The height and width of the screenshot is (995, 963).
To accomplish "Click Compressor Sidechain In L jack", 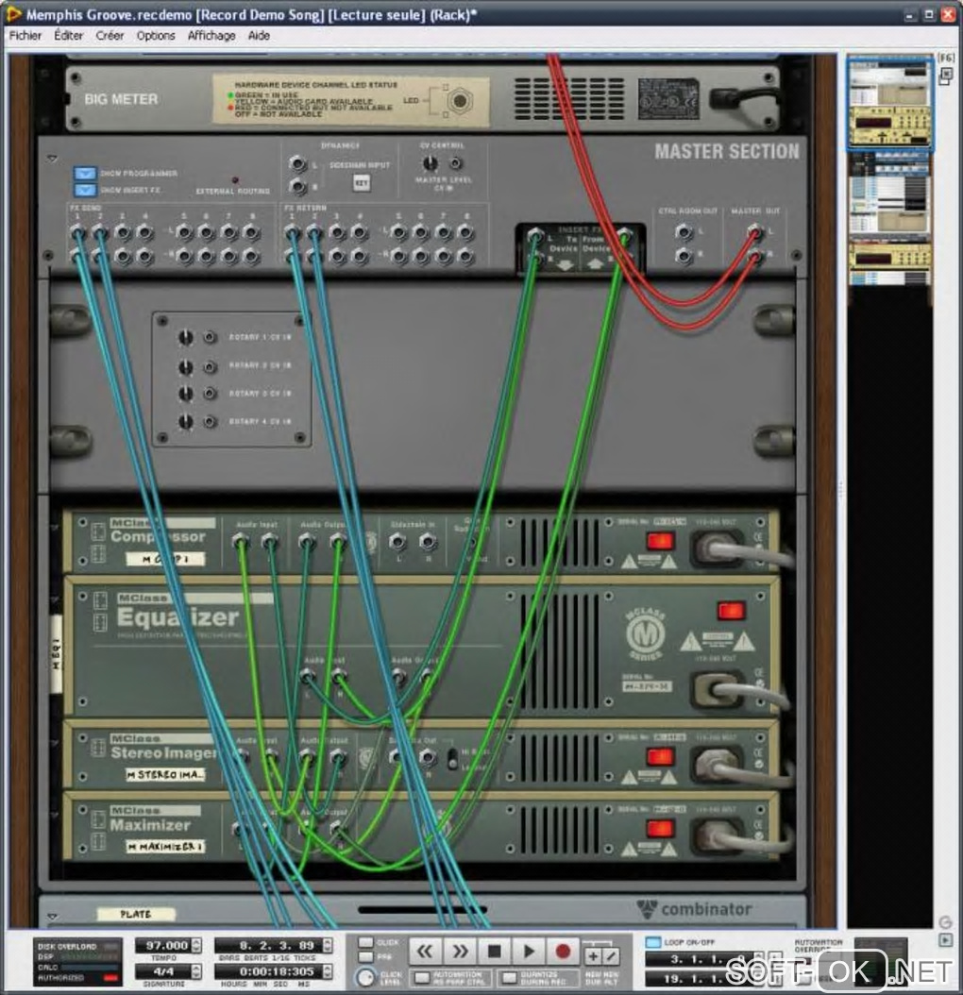I will [398, 542].
